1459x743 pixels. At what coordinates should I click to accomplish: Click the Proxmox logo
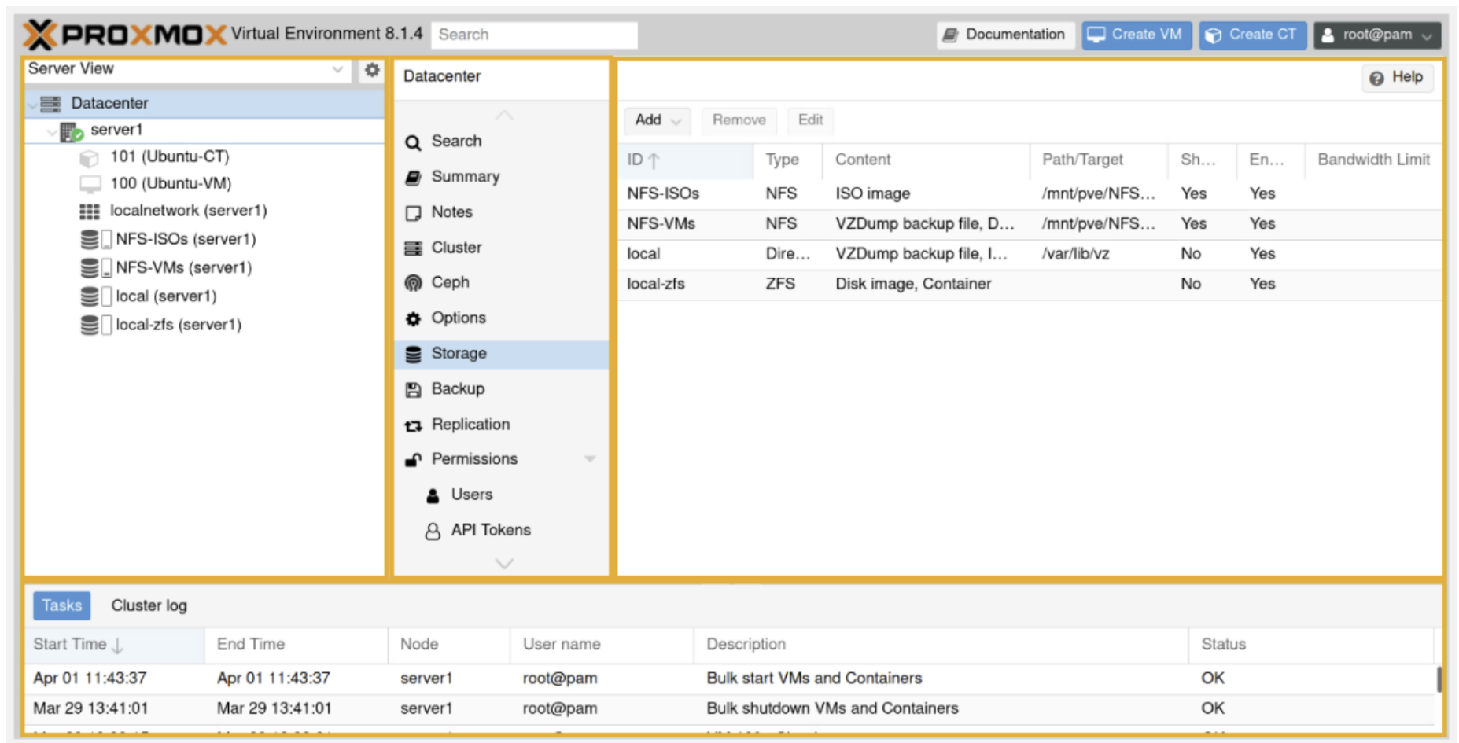click(124, 35)
